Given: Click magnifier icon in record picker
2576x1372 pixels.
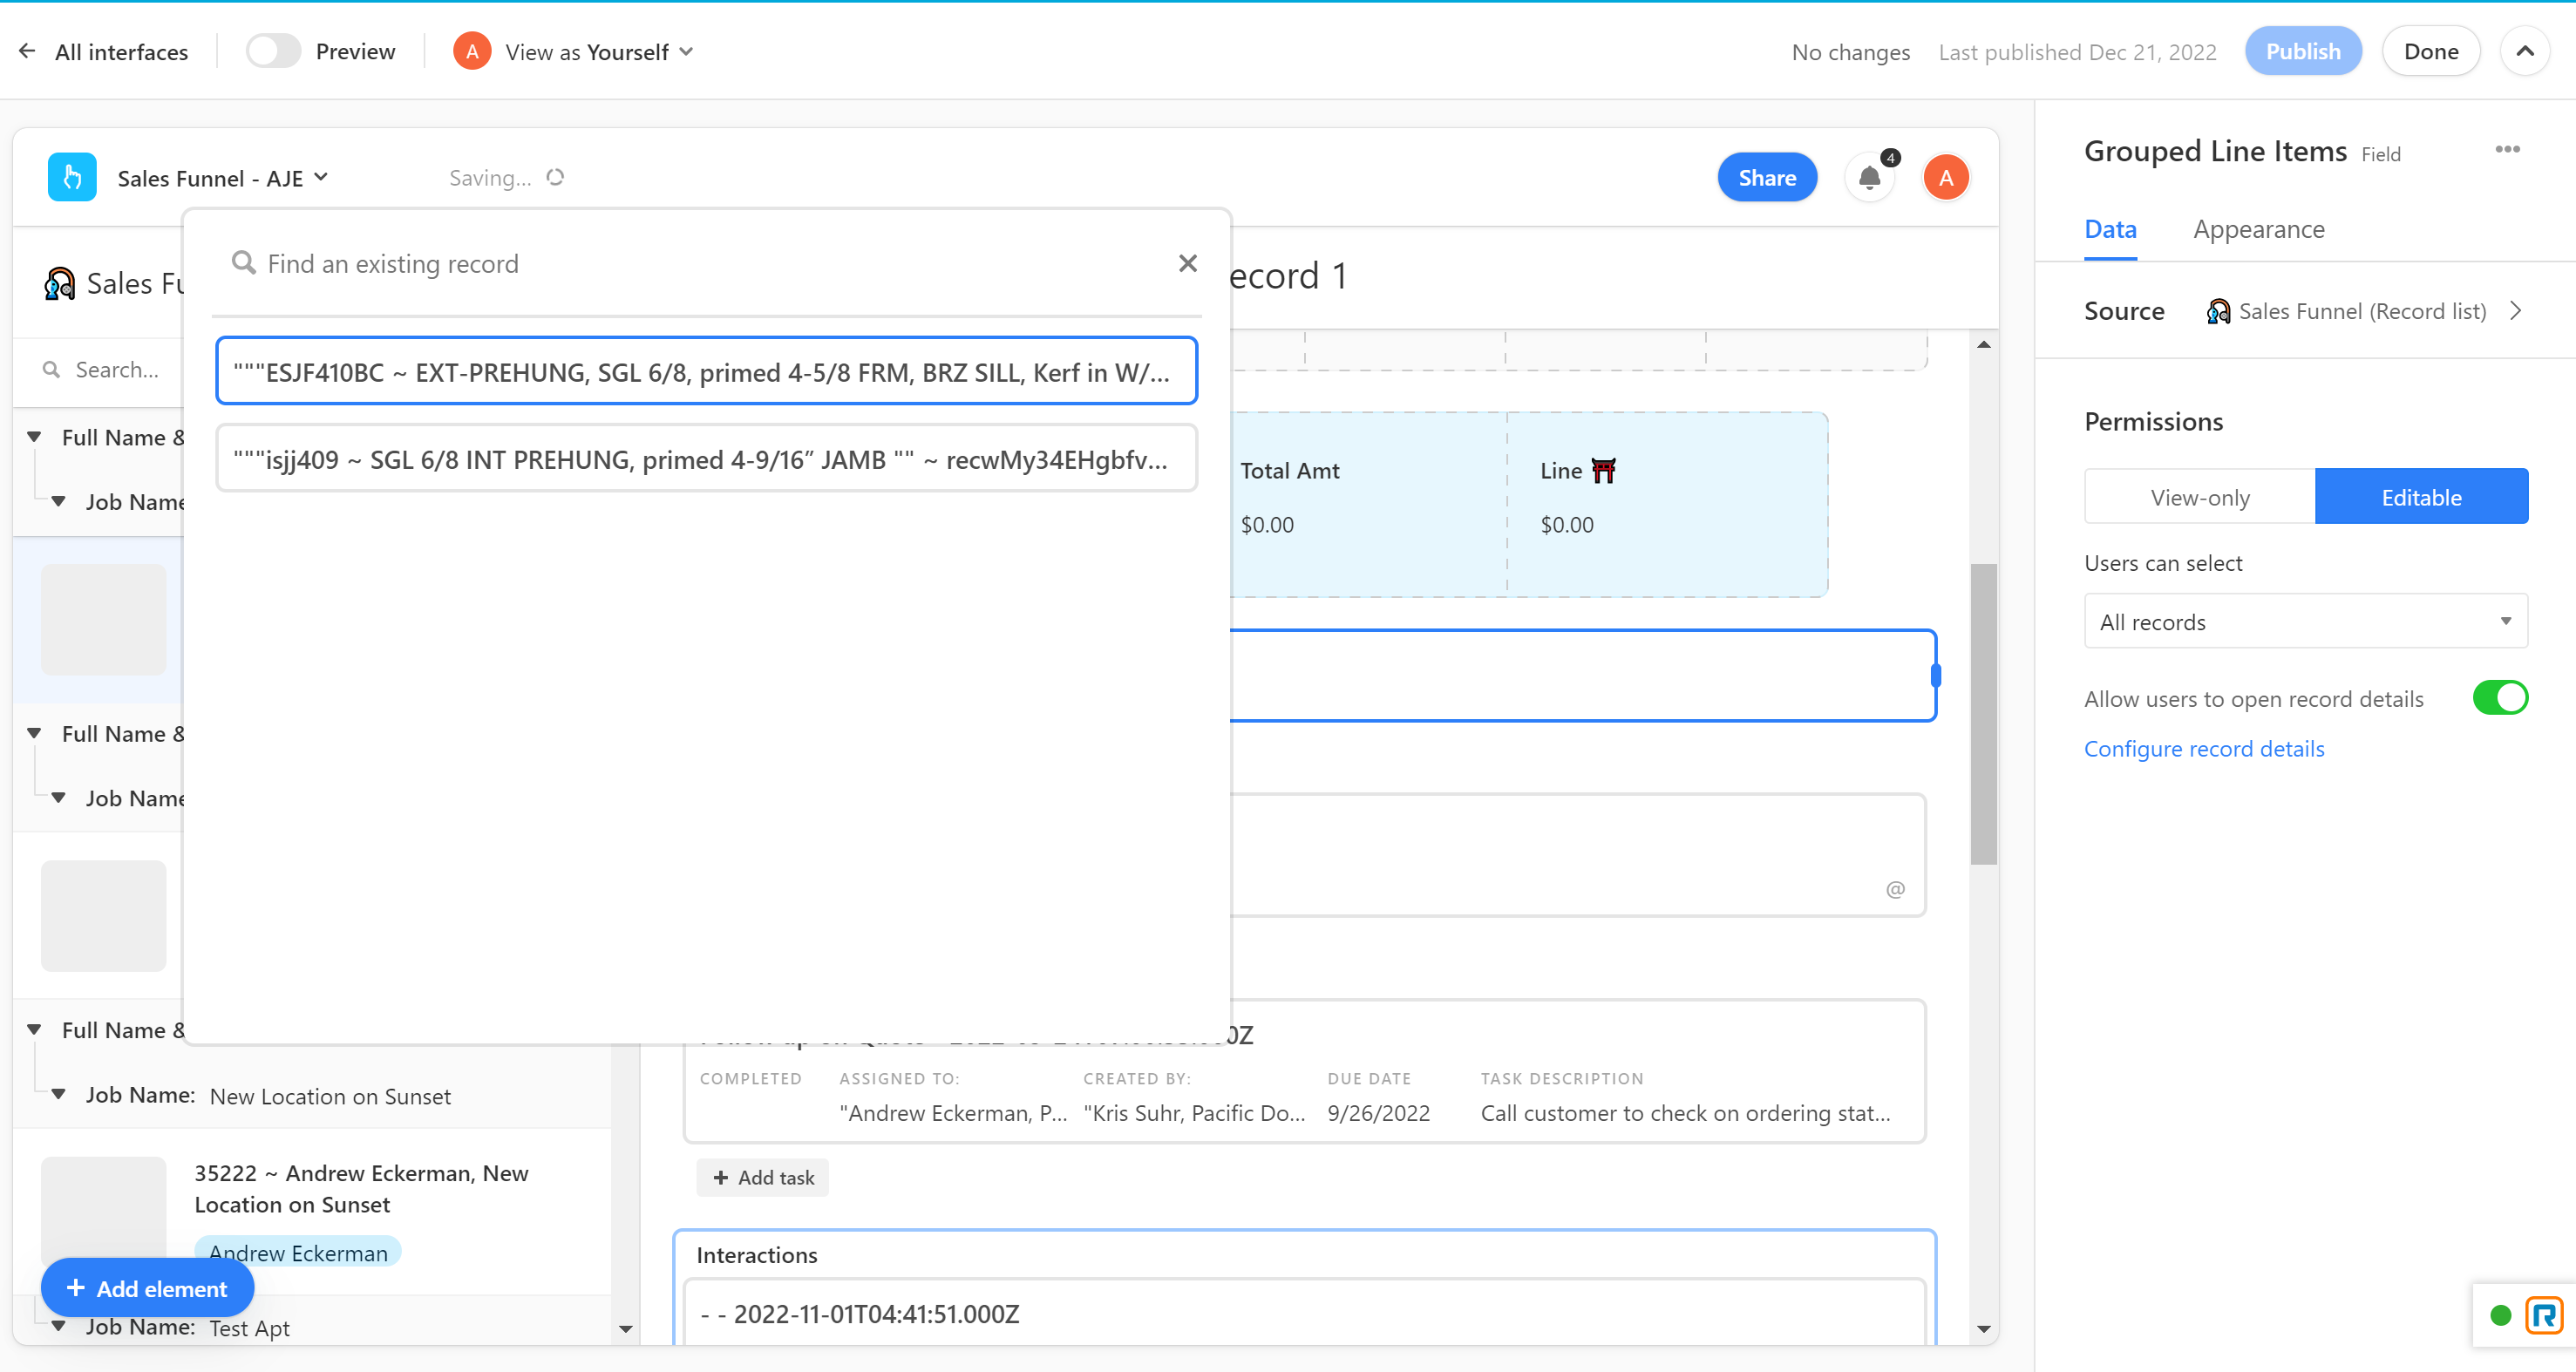Looking at the screenshot, I should pyautogui.click(x=243, y=263).
